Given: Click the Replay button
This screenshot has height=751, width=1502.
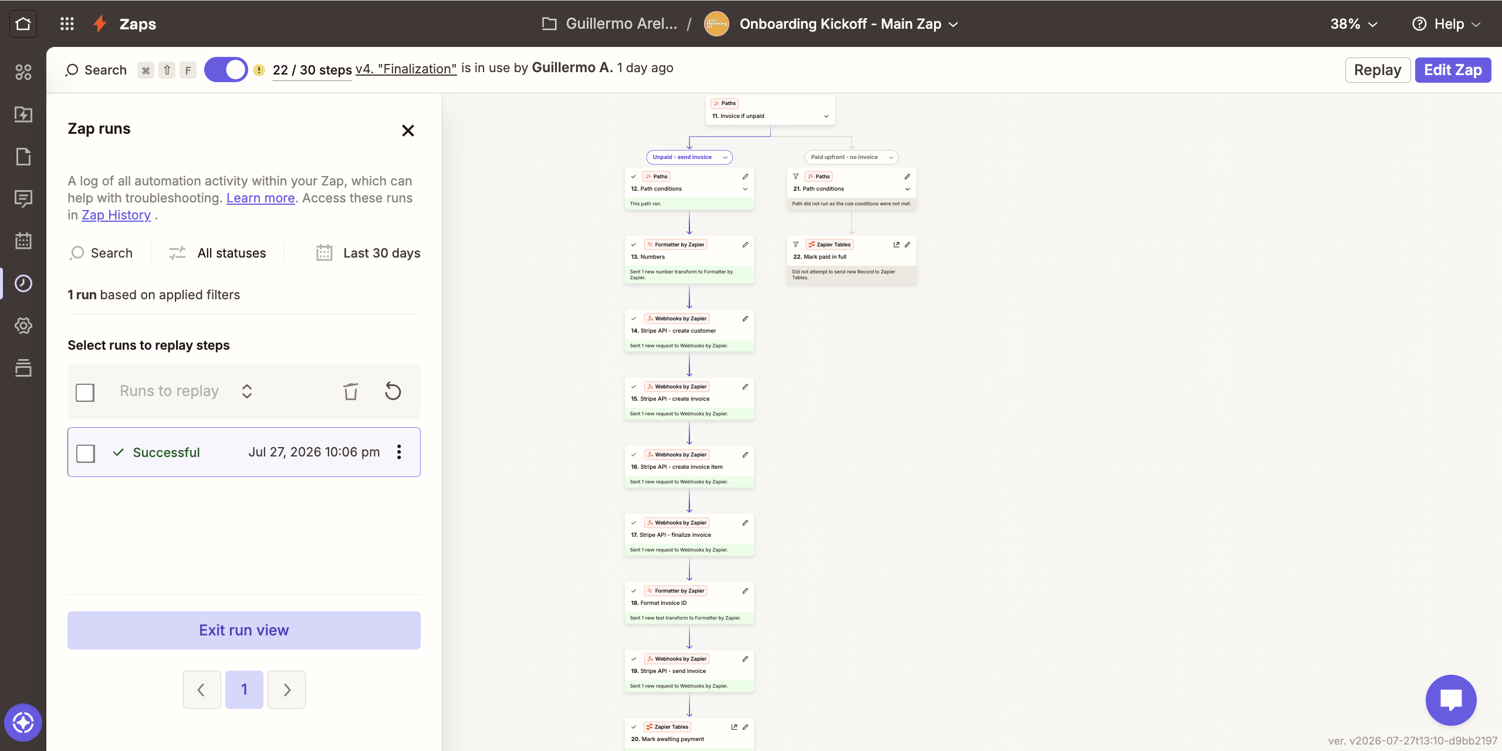Looking at the screenshot, I should pos(1378,70).
